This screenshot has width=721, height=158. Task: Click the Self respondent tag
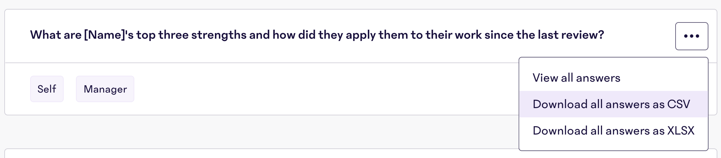[47, 89]
